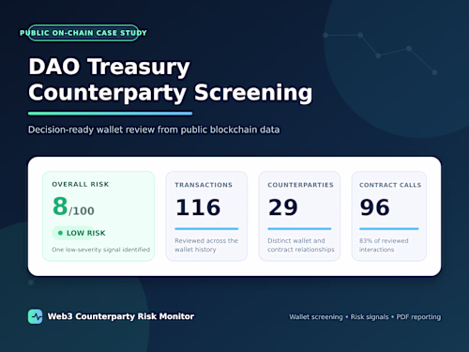
Task: Click the LOW RISK status pill
Action: click(80, 233)
